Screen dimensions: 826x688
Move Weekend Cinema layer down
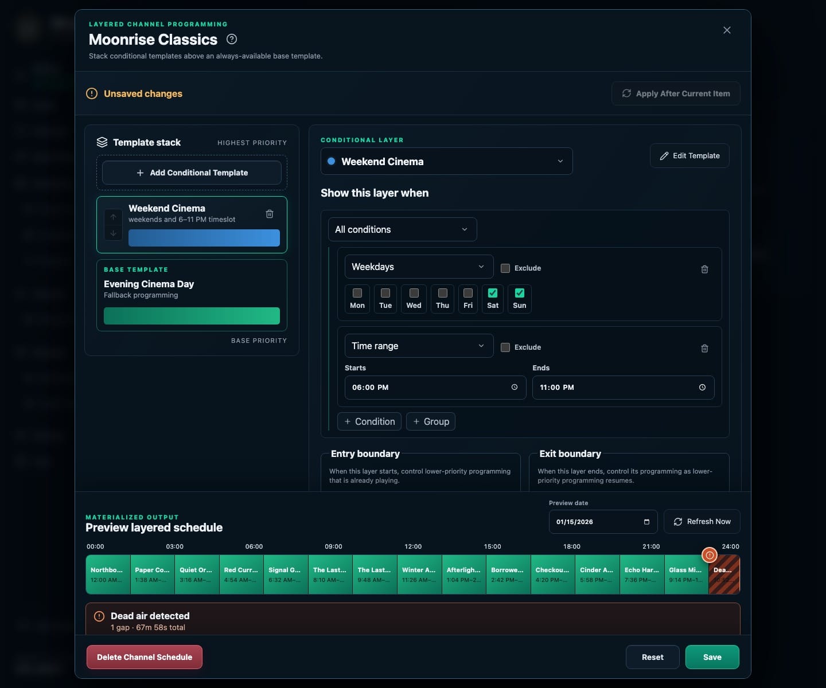113,233
